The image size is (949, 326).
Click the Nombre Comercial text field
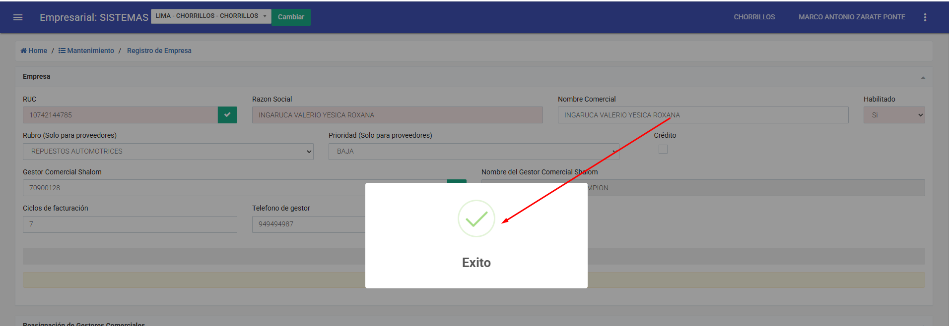tap(702, 115)
